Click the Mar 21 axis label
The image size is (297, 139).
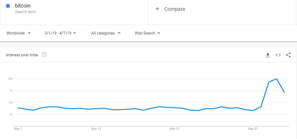pyautogui.click(x=175, y=129)
